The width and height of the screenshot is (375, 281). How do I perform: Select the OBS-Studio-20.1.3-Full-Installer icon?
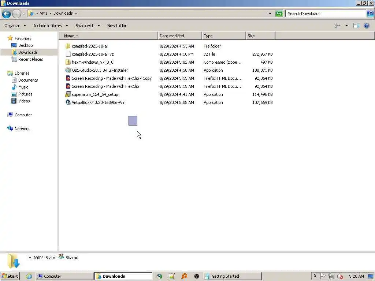click(68, 70)
